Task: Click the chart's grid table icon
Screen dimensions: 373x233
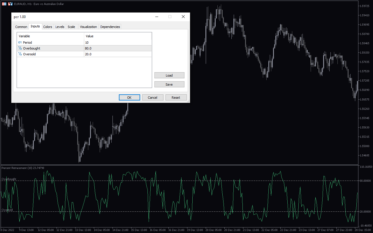Action: click(4, 4)
